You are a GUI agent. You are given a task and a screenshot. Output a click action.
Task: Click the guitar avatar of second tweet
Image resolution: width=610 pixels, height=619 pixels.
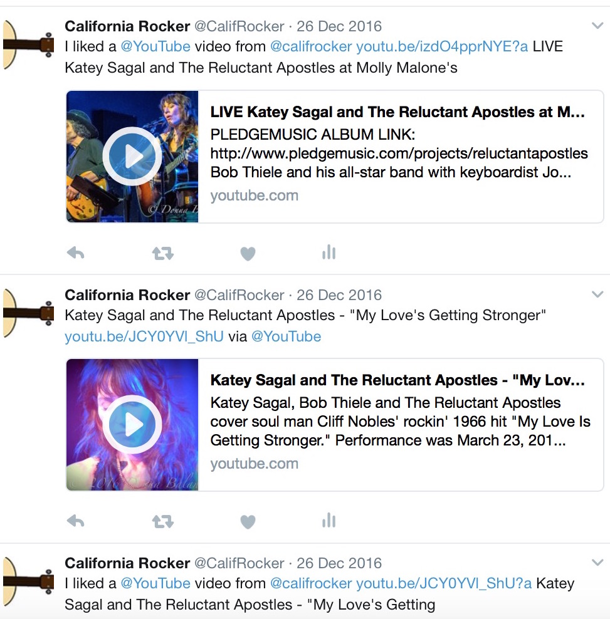[28, 313]
